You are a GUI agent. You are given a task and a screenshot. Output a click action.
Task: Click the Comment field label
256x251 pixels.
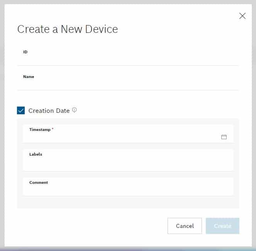tap(39, 182)
